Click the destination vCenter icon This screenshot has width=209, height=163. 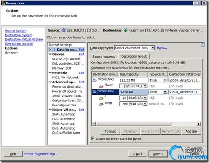click(125, 30)
